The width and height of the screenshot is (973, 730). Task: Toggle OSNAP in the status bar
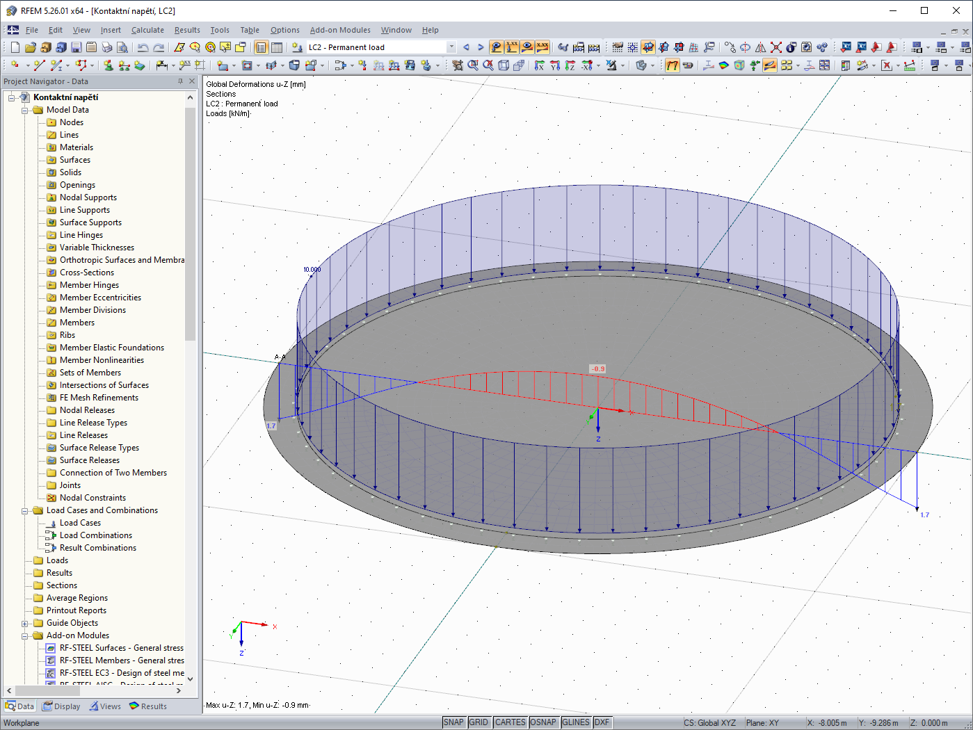coord(543,722)
